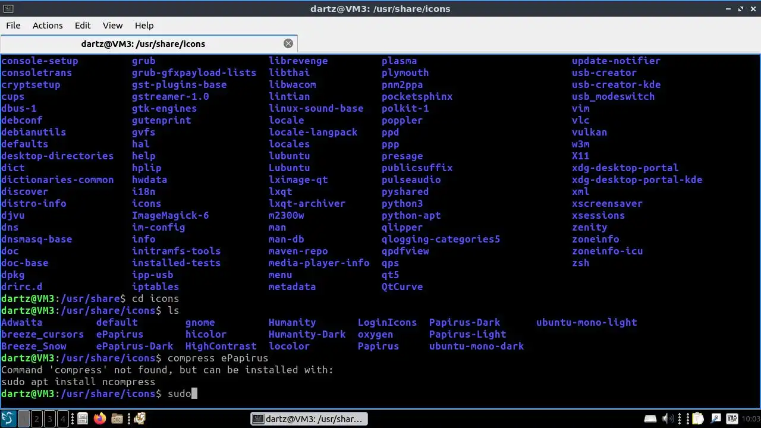Switch to virtual desktop 2

pyautogui.click(x=37, y=418)
